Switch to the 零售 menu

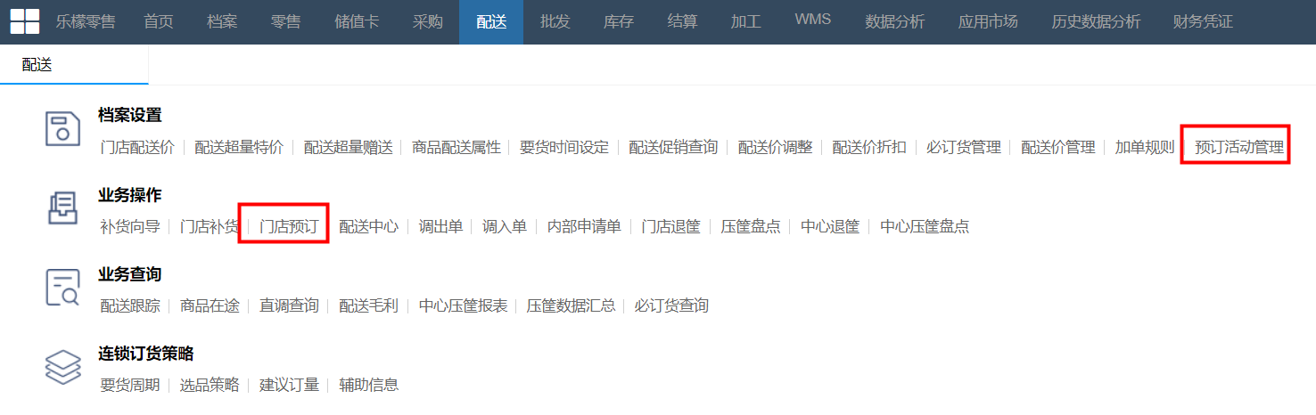[285, 21]
